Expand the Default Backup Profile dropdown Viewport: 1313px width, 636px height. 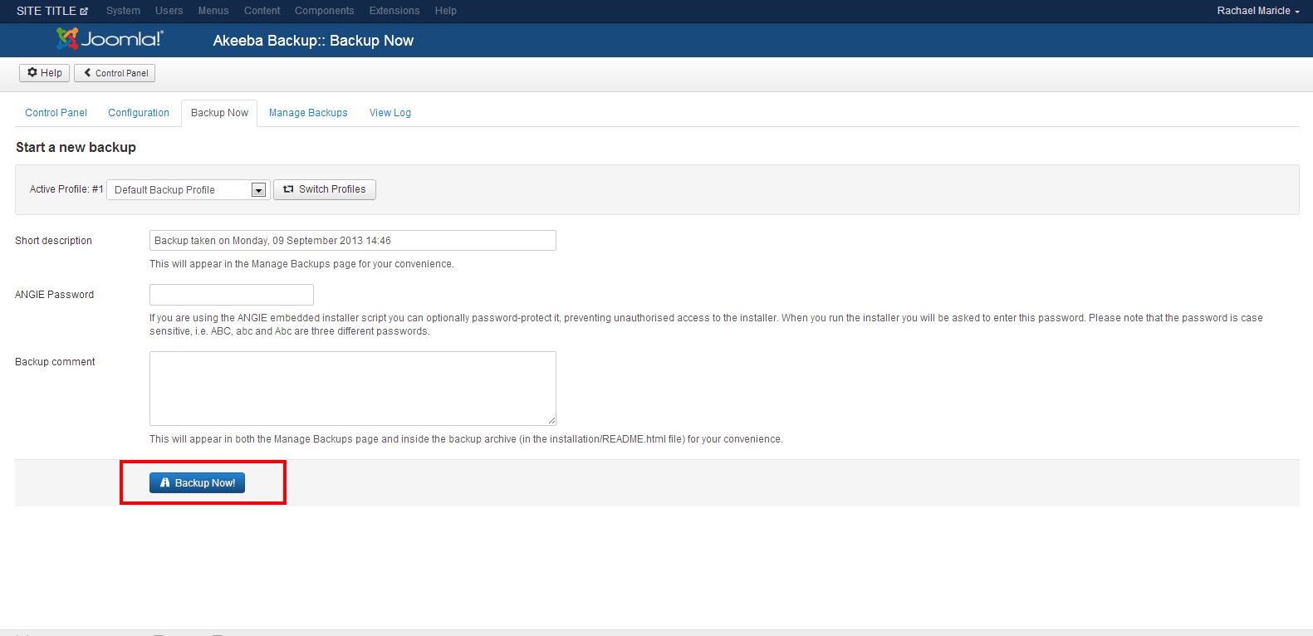coord(189,190)
